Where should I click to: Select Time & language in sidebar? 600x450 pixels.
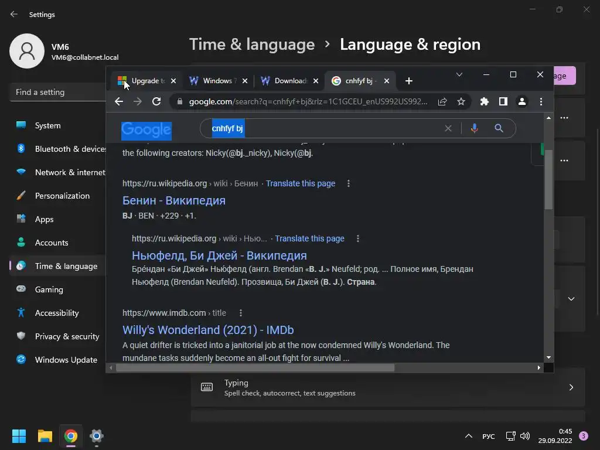pos(57,266)
